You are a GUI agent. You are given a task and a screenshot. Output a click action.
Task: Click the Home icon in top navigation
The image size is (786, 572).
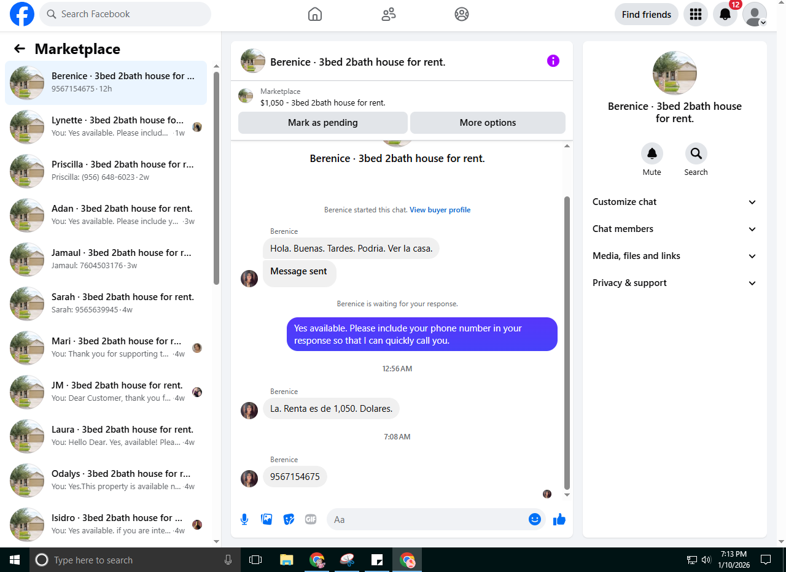click(x=315, y=14)
